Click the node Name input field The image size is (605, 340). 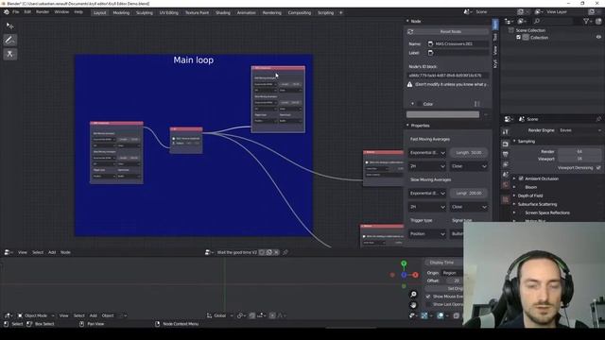(458, 44)
